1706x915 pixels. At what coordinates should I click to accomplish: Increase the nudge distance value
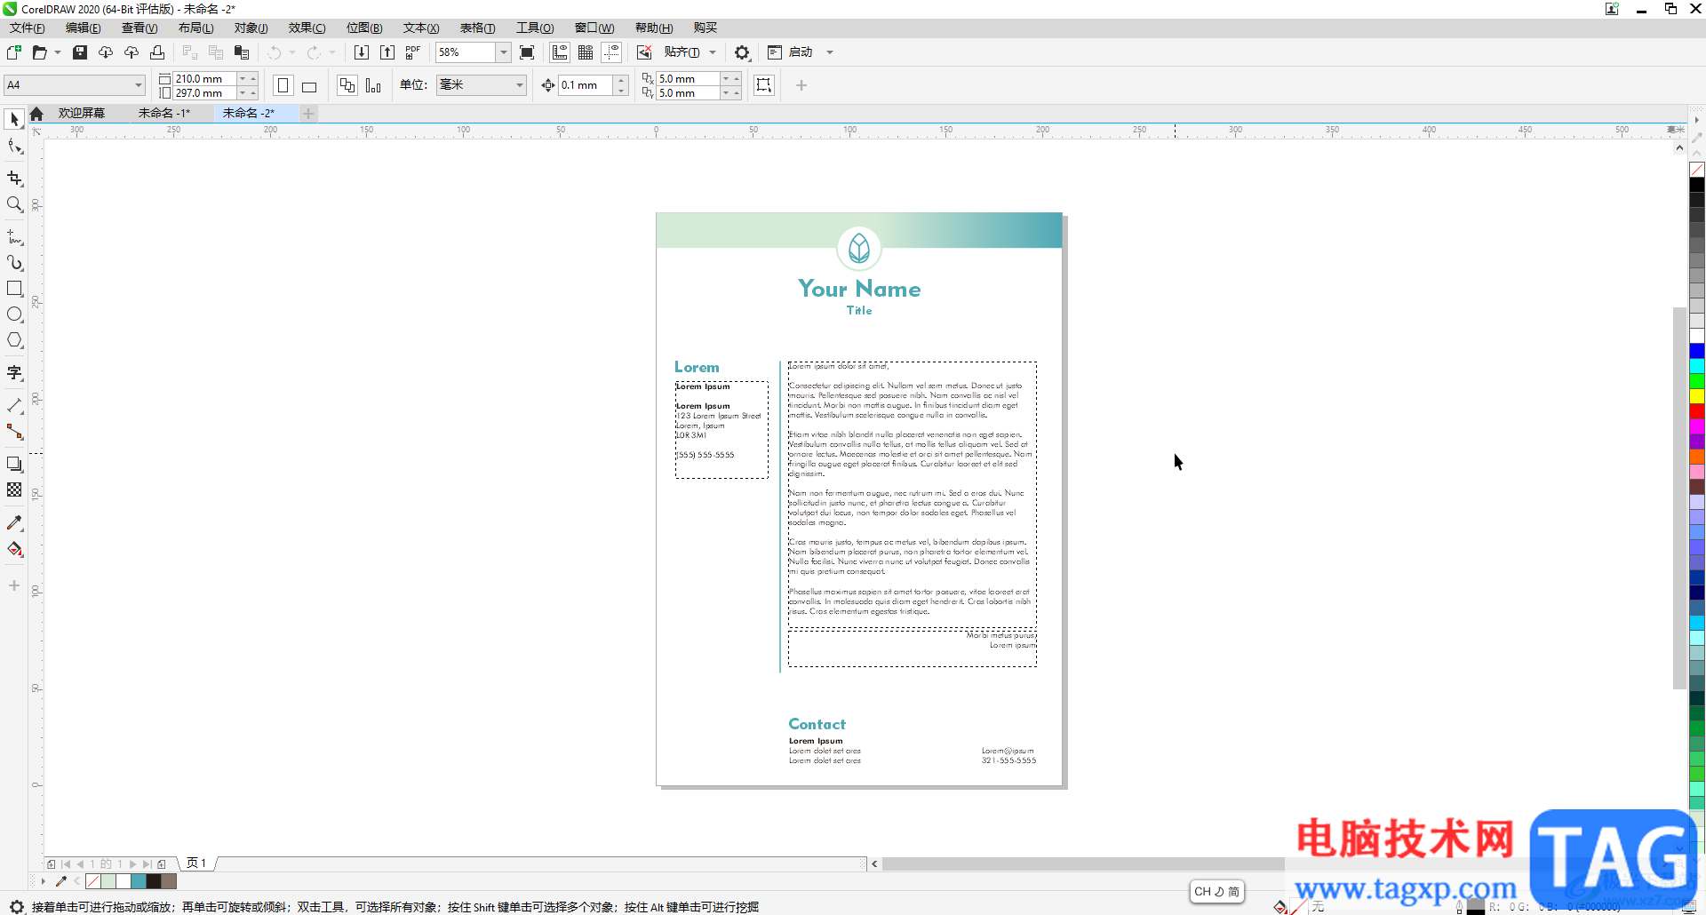[x=621, y=81]
